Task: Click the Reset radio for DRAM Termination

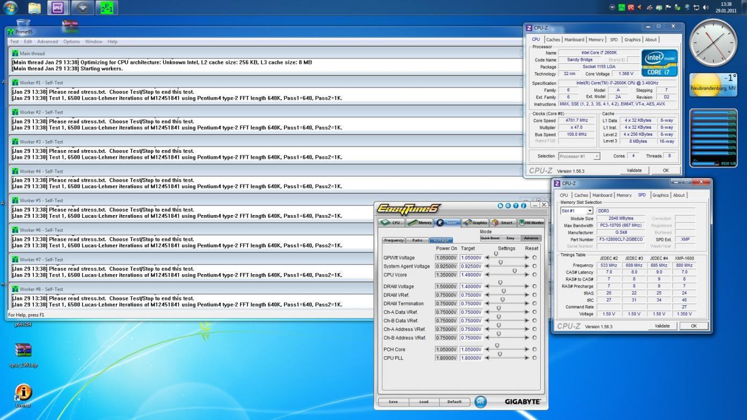Action: click(x=534, y=304)
